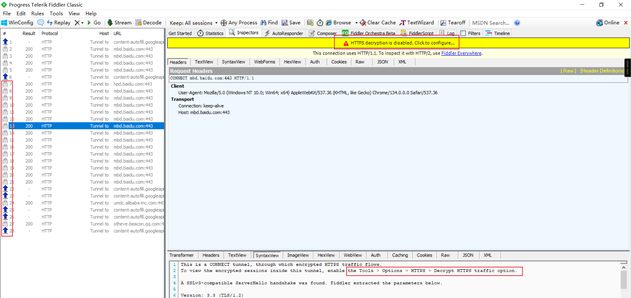Click the Go resume button
The width and height of the screenshot is (631, 298).
(x=94, y=23)
